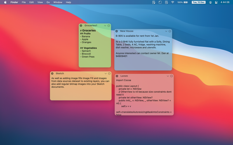Click the battery status indicator
Viewport: 233px width, 145px height.
coord(183,2)
